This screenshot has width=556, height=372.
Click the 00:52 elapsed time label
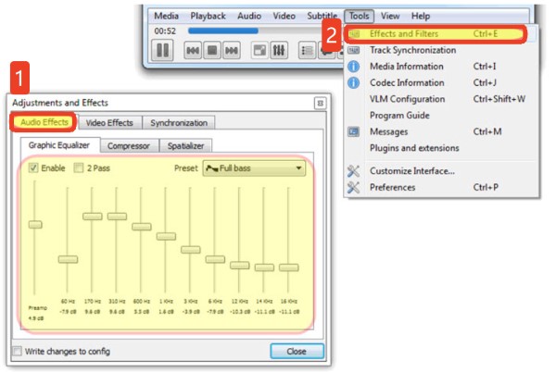coord(165,31)
